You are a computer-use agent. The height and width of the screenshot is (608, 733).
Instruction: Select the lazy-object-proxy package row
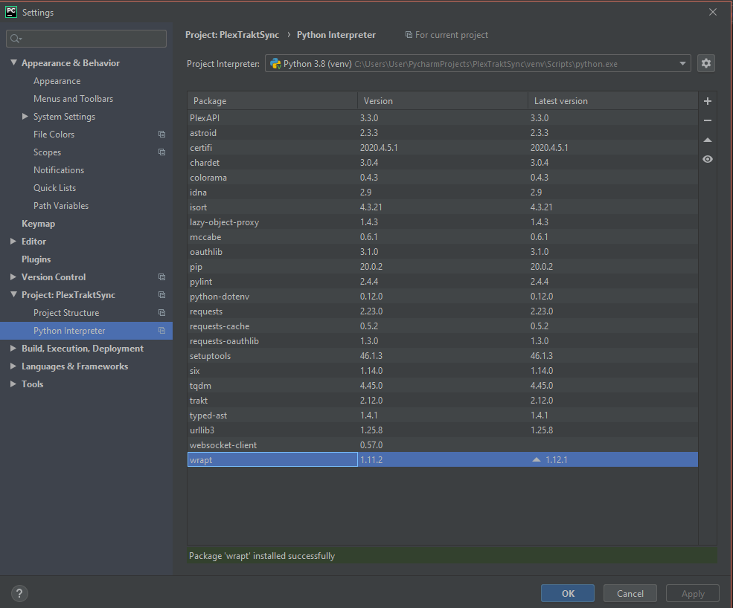(443, 222)
